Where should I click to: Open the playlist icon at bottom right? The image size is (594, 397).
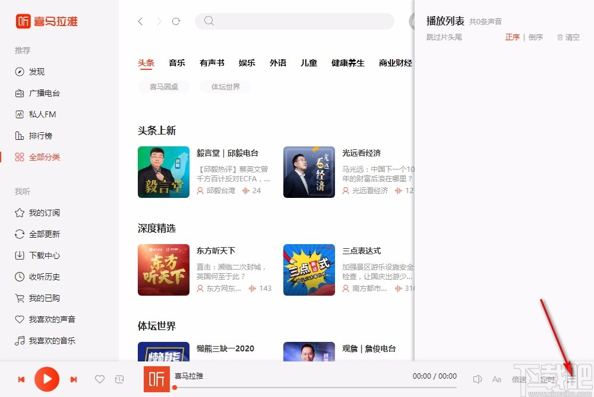570,379
